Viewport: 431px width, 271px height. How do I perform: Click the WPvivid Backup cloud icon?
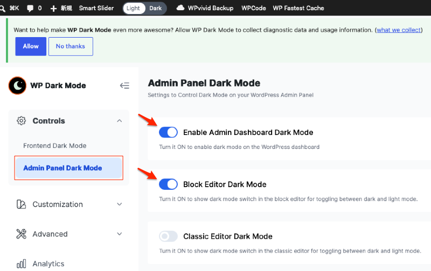coord(180,8)
